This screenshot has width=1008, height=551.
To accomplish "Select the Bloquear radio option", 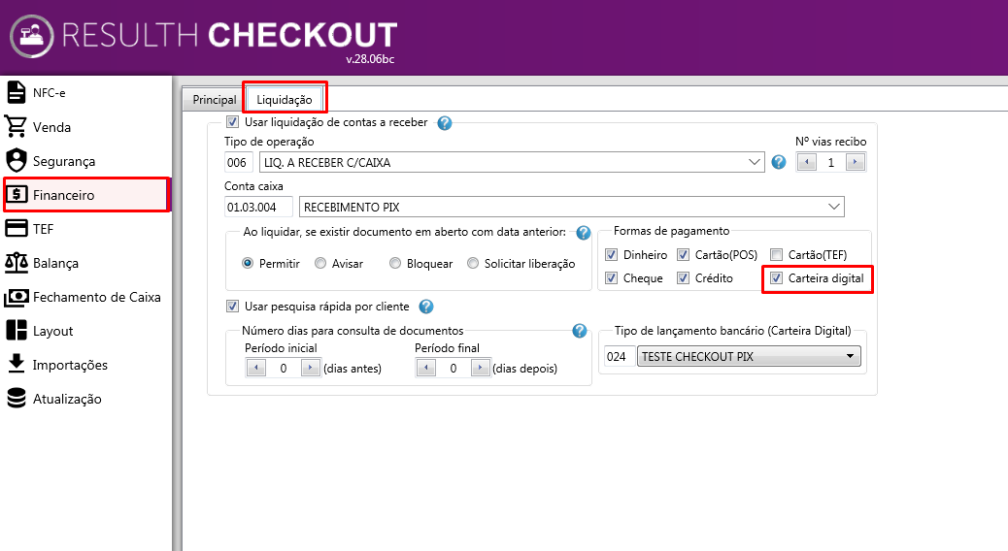I will click(394, 263).
